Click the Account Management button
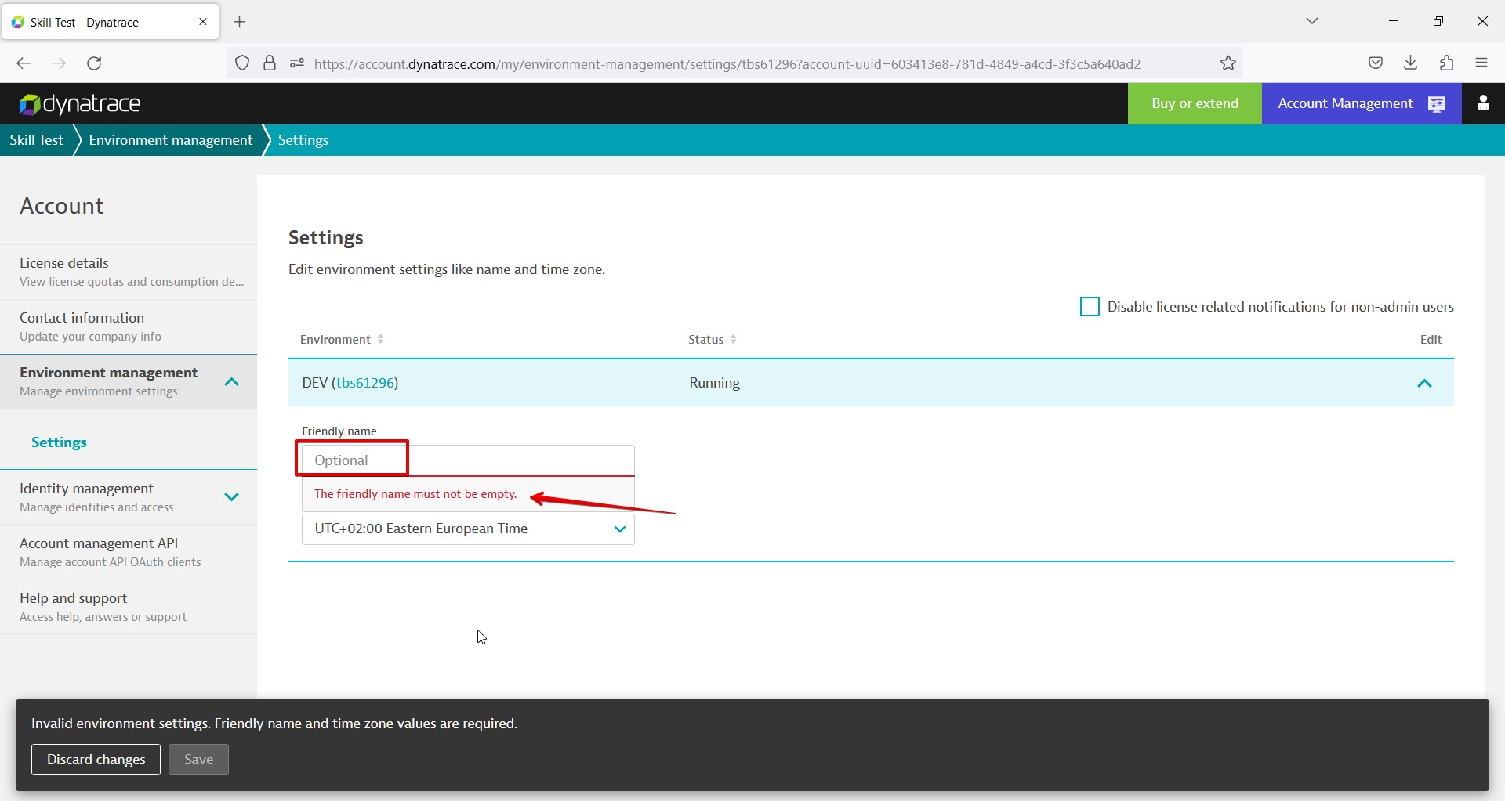The height and width of the screenshot is (801, 1505). pyautogui.click(x=1362, y=103)
